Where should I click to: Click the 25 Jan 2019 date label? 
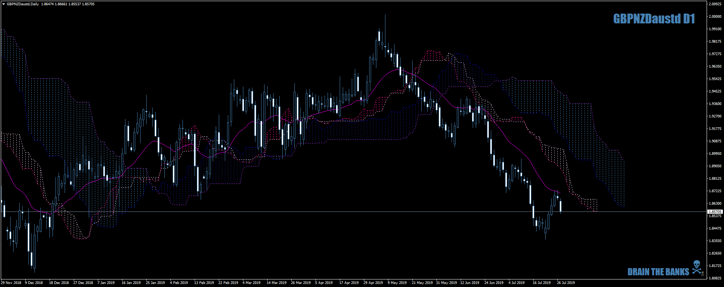click(x=155, y=283)
